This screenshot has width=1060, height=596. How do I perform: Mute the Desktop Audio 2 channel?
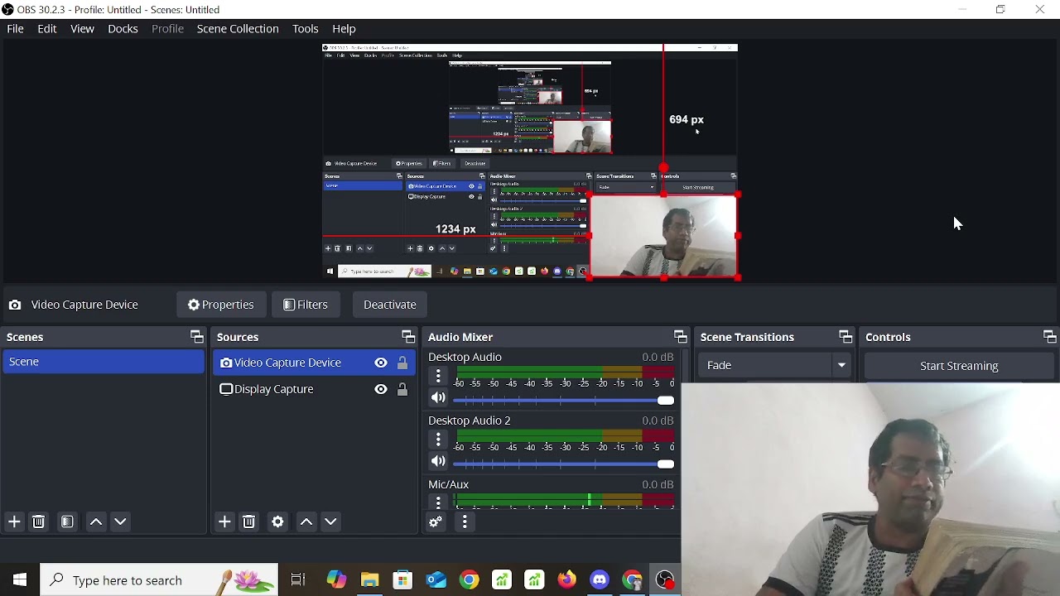[x=438, y=462]
